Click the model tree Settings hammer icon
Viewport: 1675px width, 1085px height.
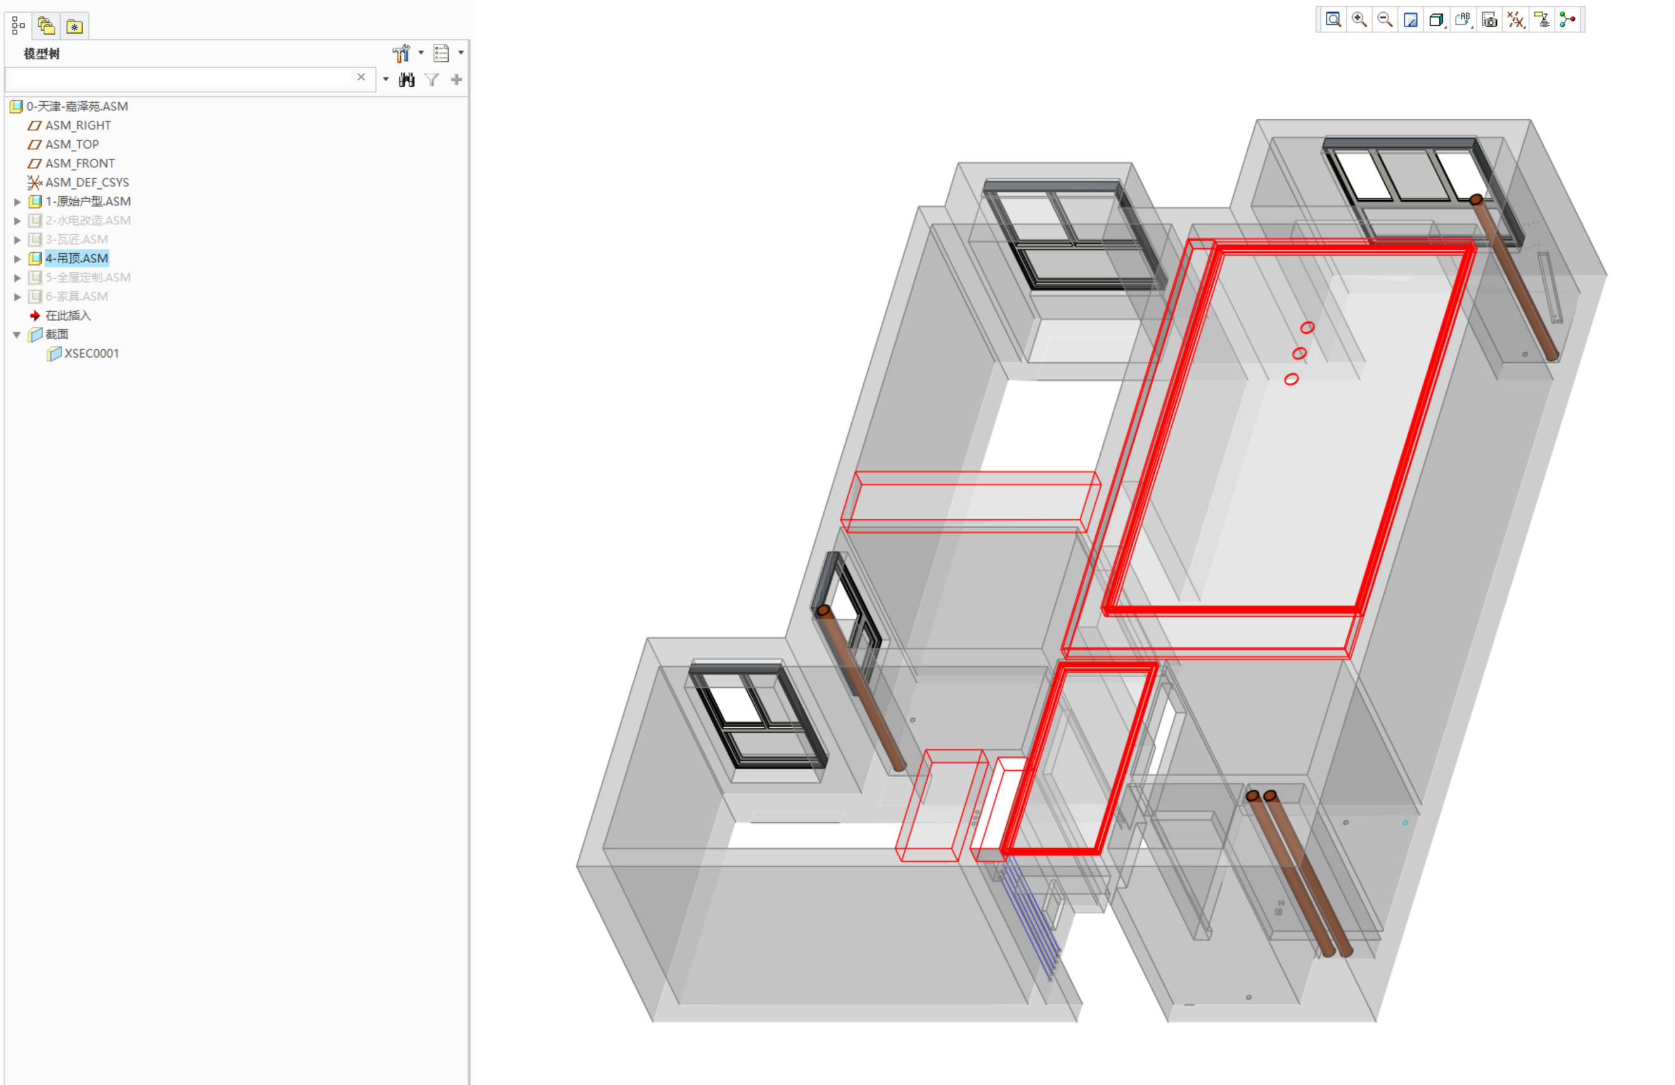401,53
